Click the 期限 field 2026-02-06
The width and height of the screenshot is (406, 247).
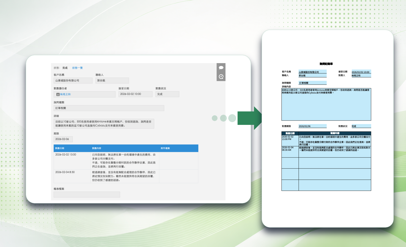point(63,139)
